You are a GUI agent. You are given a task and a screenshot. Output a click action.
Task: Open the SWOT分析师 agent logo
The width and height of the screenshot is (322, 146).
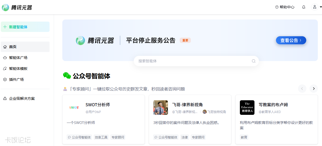pyautogui.click(x=74, y=108)
